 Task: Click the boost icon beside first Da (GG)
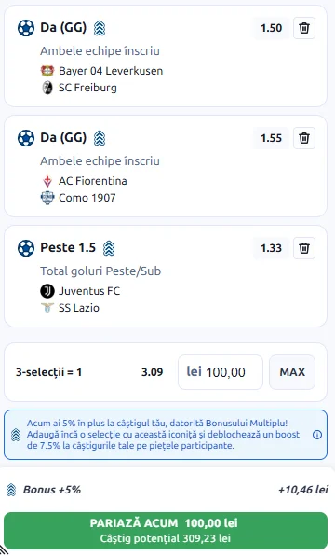[x=100, y=28]
